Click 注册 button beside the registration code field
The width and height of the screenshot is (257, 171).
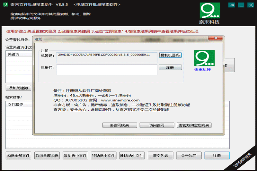(x=170, y=67)
